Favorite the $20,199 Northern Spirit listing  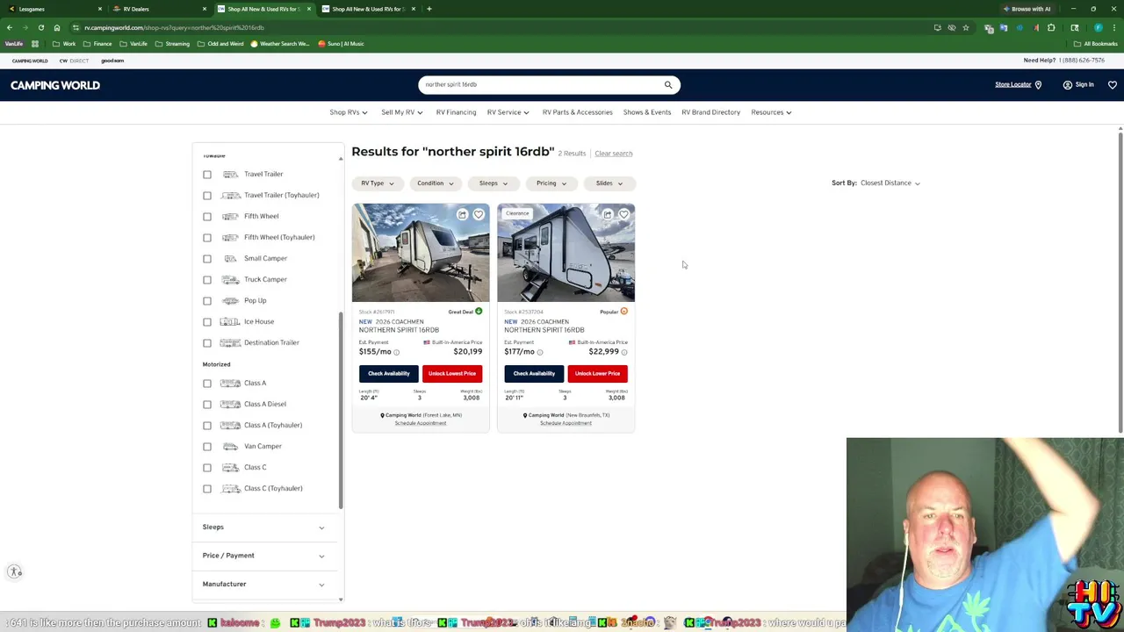(479, 214)
